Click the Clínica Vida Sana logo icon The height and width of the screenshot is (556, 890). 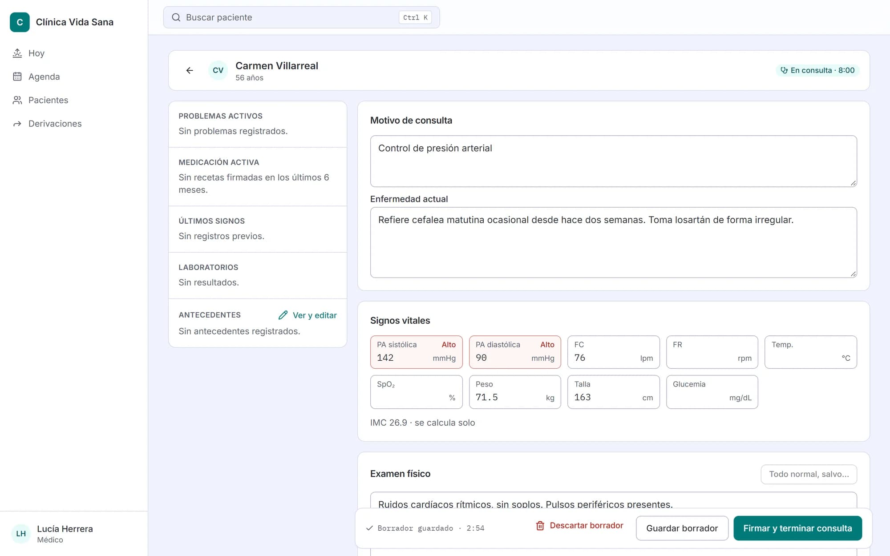20,22
